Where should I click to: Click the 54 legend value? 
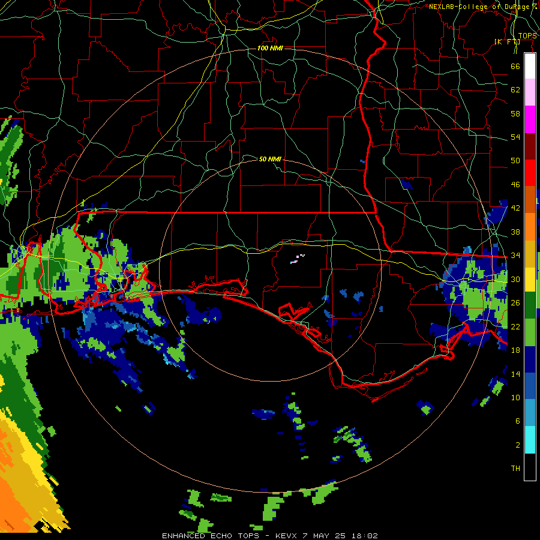pyautogui.click(x=515, y=137)
